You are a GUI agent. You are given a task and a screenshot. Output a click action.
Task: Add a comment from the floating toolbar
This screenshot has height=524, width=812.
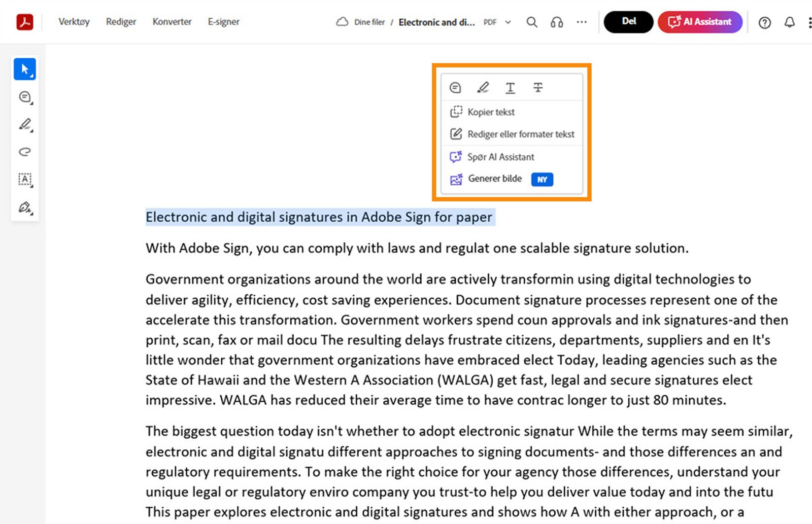click(x=455, y=88)
